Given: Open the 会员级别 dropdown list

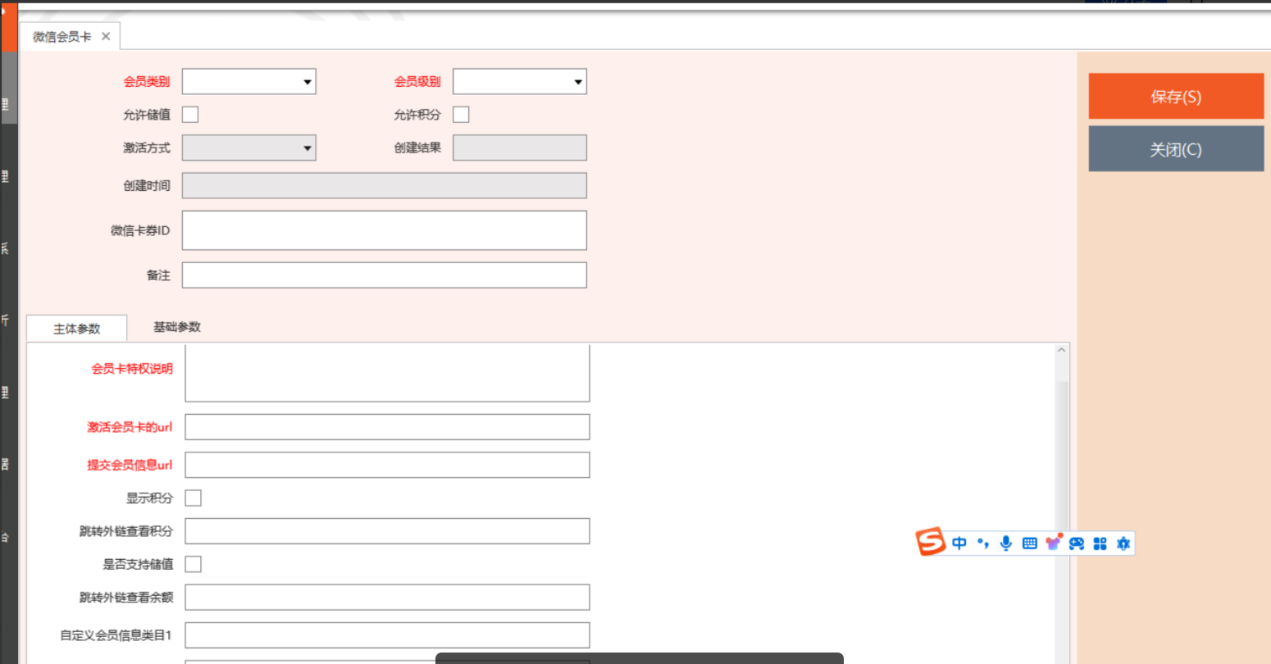Looking at the screenshot, I should [x=519, y=82].
